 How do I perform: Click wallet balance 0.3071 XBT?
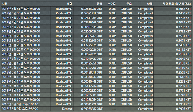[x=184, y=41]
